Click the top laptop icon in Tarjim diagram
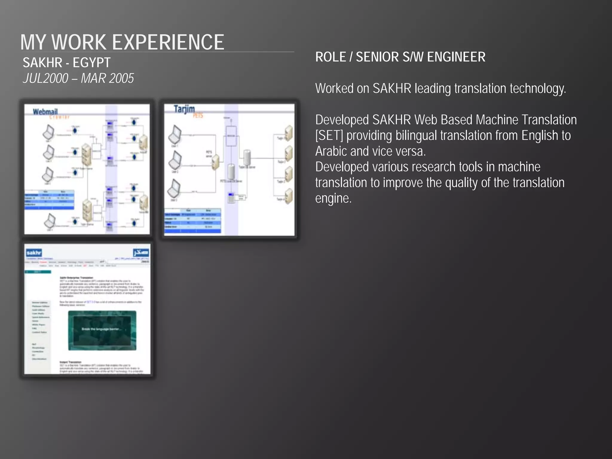This screenshot has height=459, width=612. (x=175, y=135)
